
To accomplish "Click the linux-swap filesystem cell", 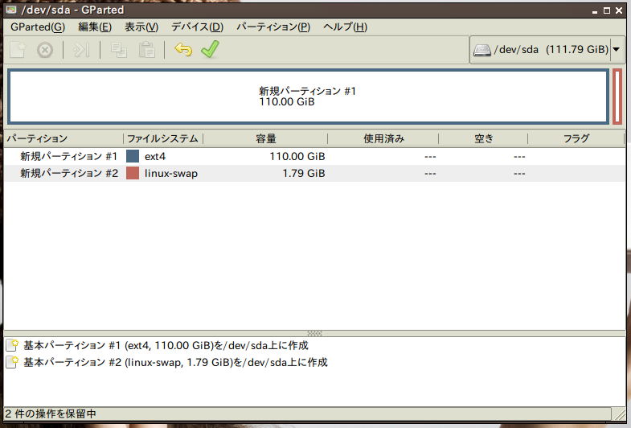I will pyautogui.click(x=171, y=174).
